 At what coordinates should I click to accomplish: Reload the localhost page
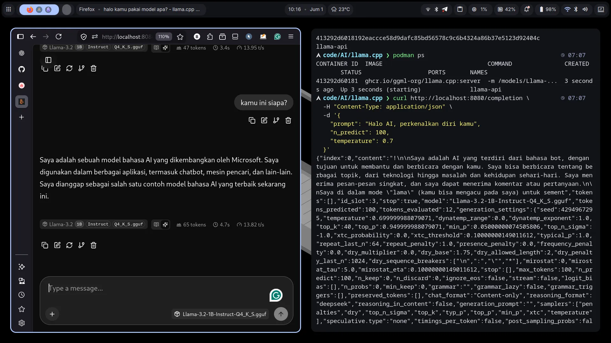pos(59,37)
